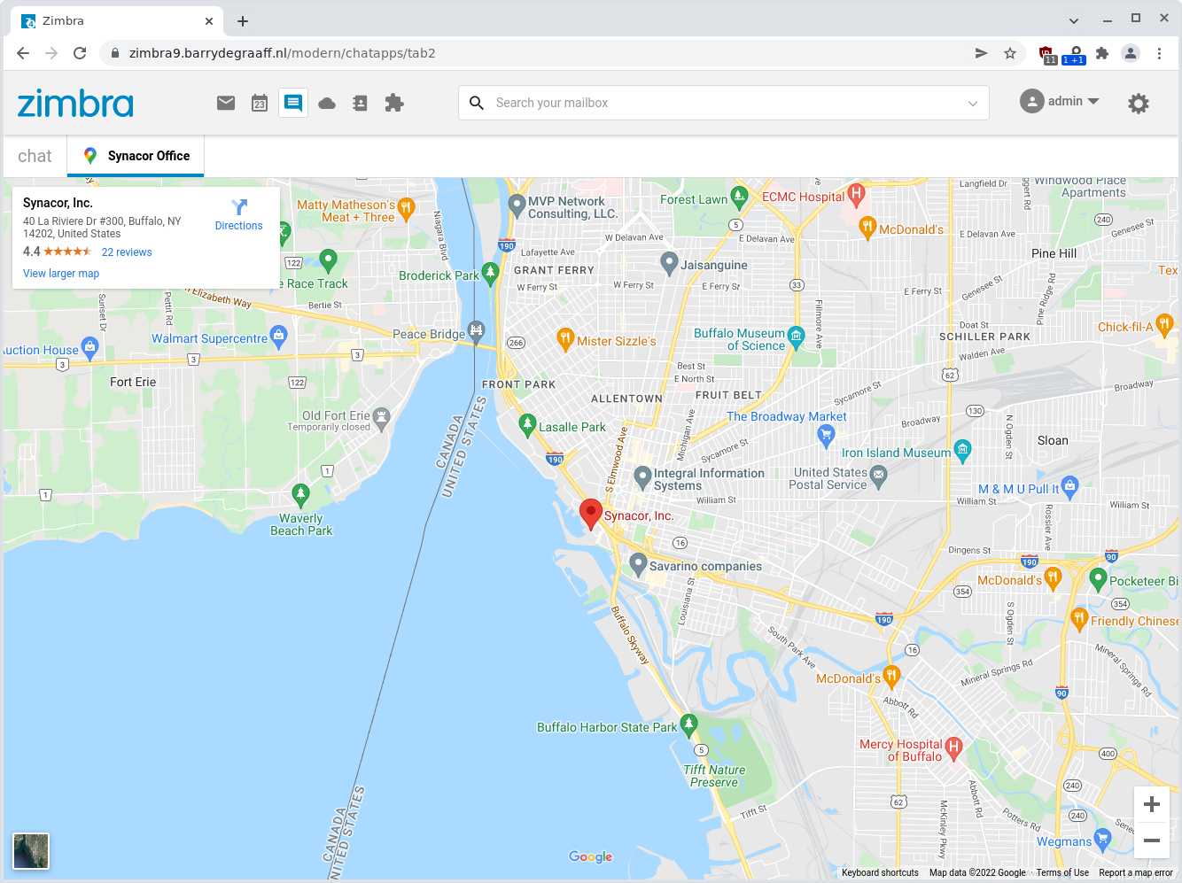Screen dimensions: 1182x883
Task: Click the Chick-fil-A marker
Action: coord(1165,324)
